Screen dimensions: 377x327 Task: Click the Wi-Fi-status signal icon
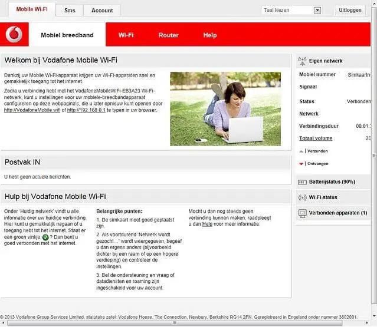point(302,197)
